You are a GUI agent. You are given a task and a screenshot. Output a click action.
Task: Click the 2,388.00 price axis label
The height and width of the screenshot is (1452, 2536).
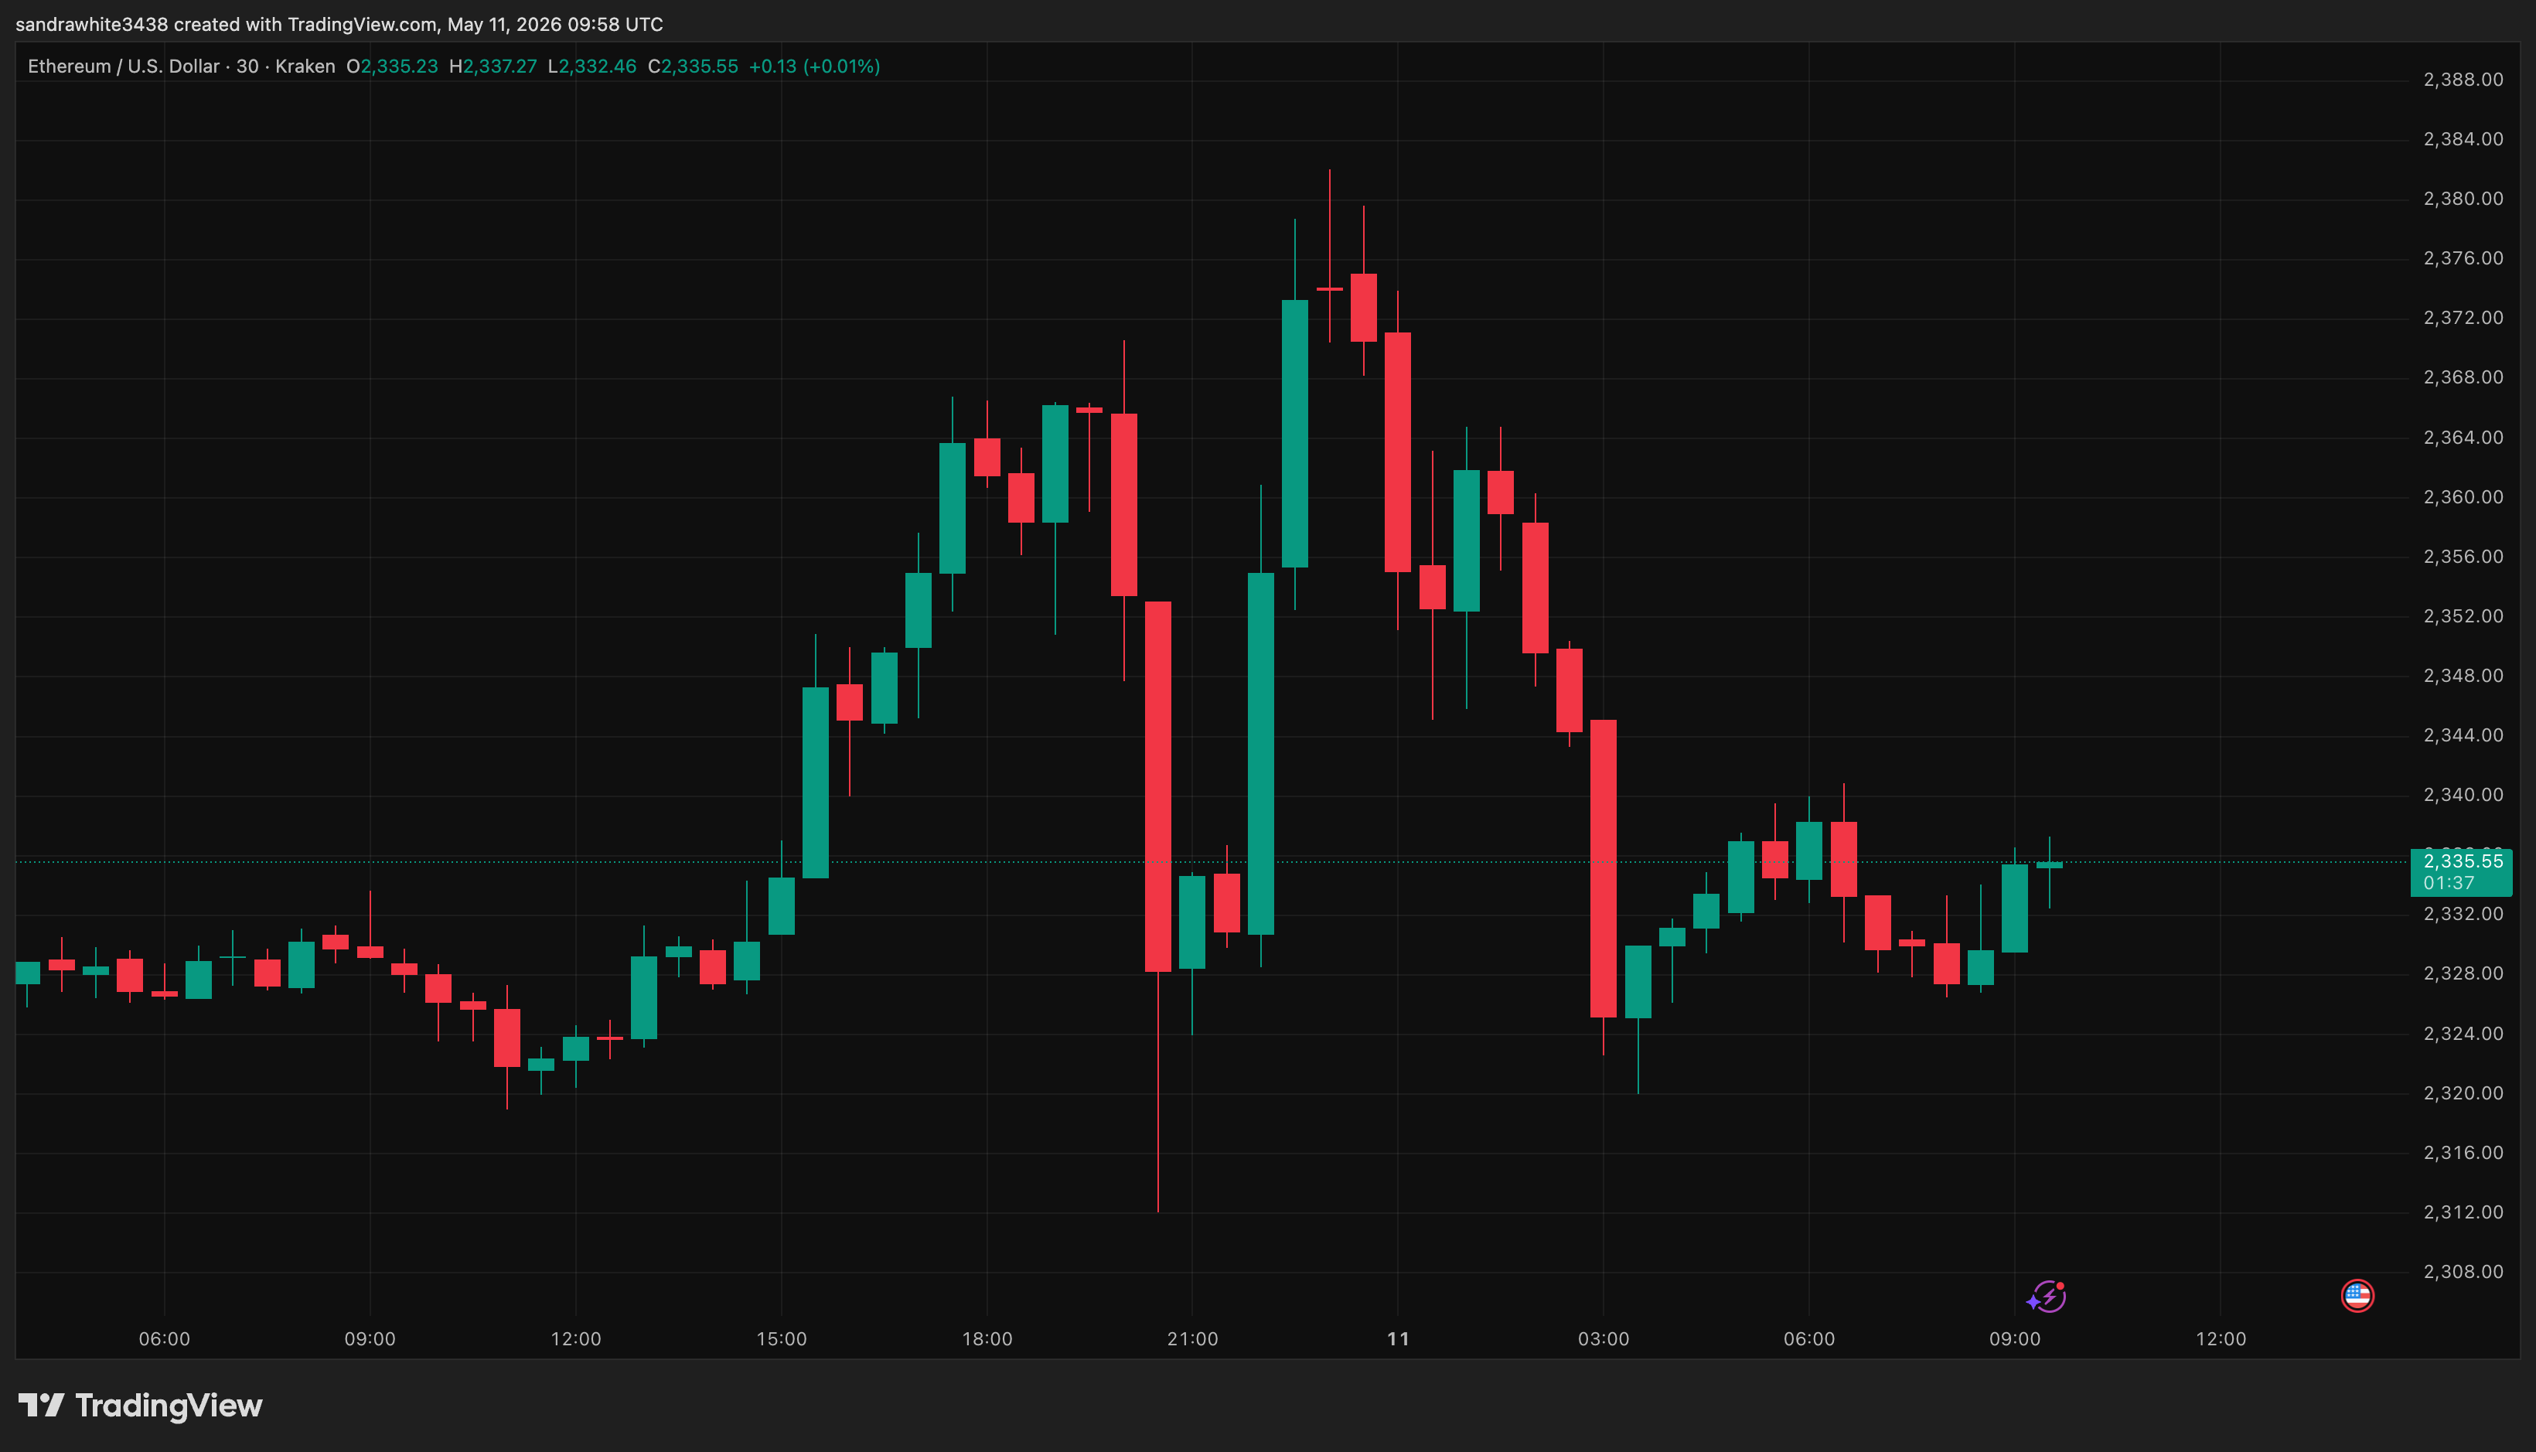(2463, 80)
